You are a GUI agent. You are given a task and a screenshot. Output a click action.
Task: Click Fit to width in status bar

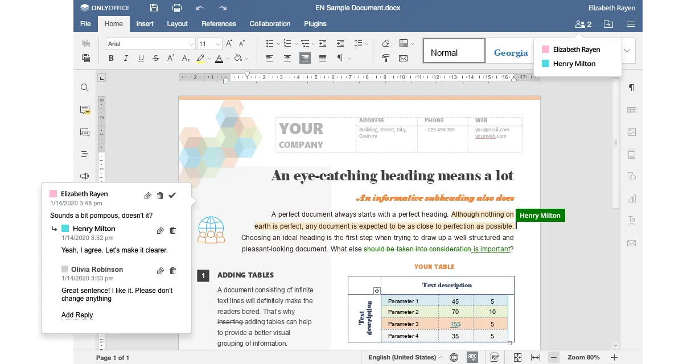pyautogui.click(x=536, y=357)
